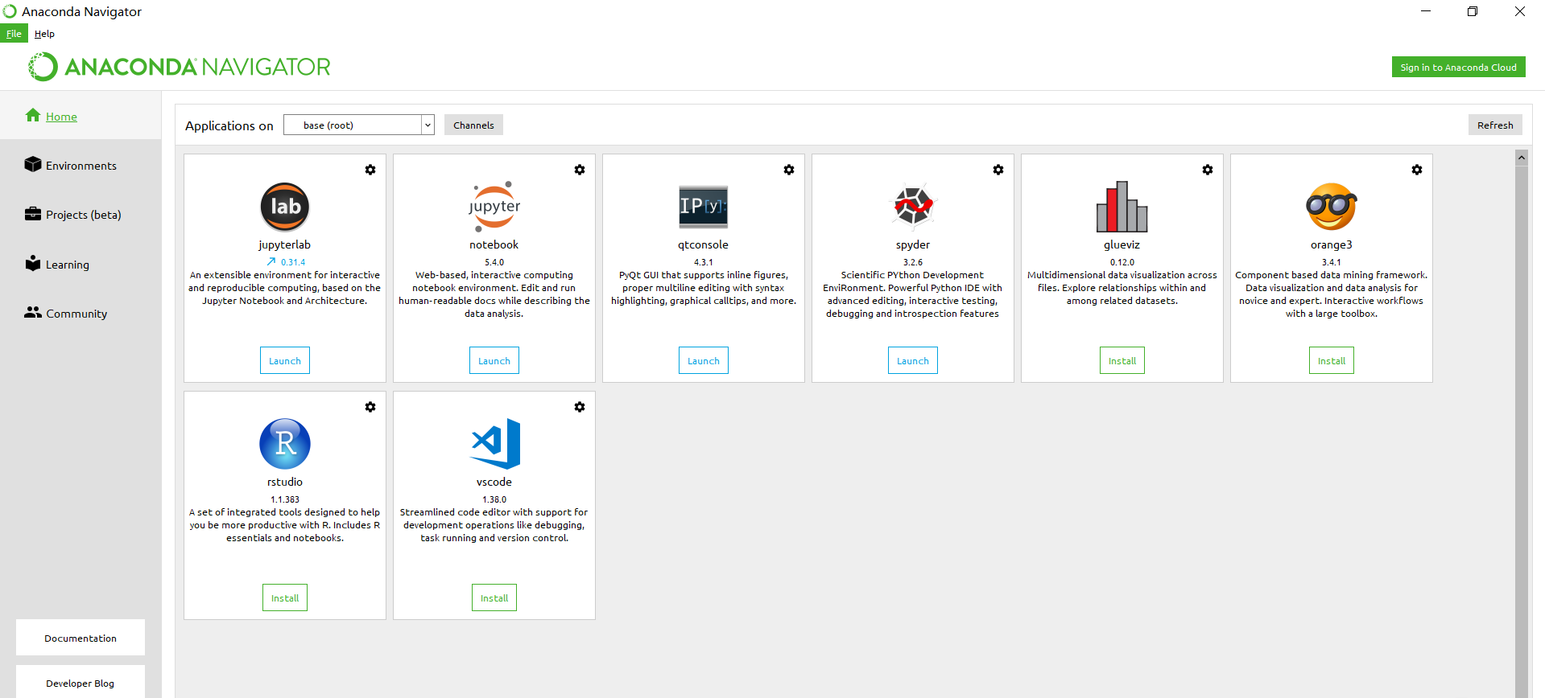Expand the base (root) environment dropdown

point(428,125)
